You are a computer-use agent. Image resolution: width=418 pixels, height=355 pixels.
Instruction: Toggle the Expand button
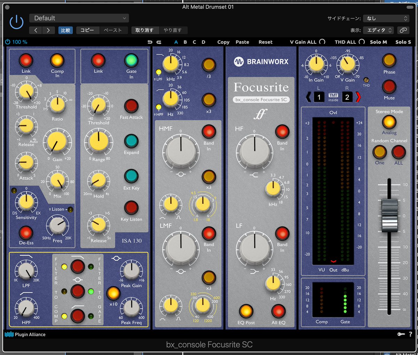tap(131, 141)
